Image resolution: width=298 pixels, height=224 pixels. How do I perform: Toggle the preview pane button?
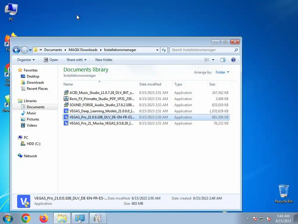[x=223, y=60]
